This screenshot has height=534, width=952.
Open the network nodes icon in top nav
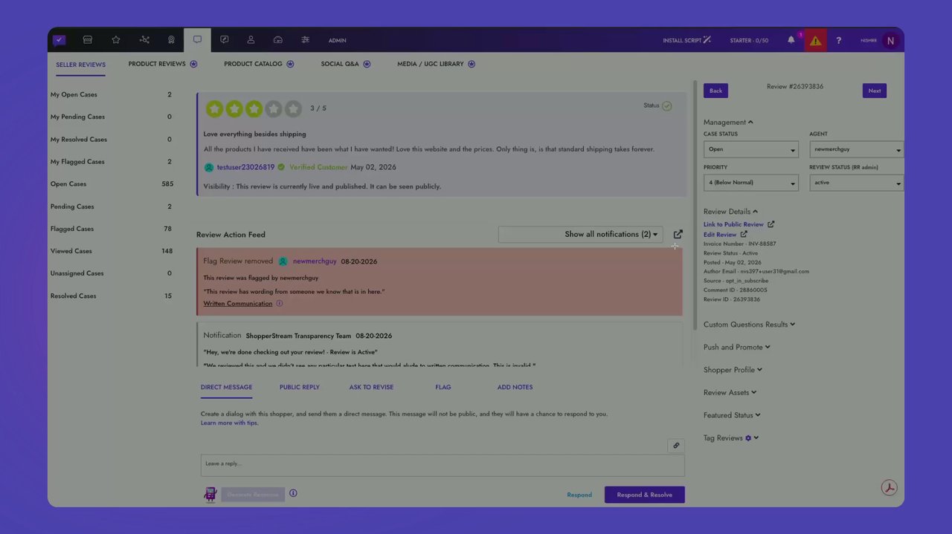tap(144, 40)
